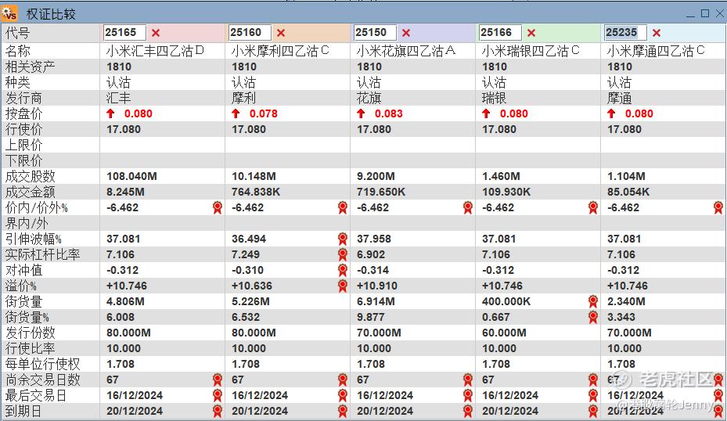Click the rosette in 尚余交易日数 row for 25165
The height and width of the screenshot is (421, 727).
point(218,380)
